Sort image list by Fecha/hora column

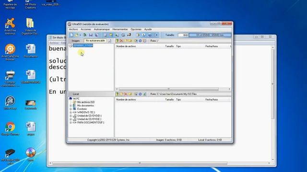(x=212, y=46)
